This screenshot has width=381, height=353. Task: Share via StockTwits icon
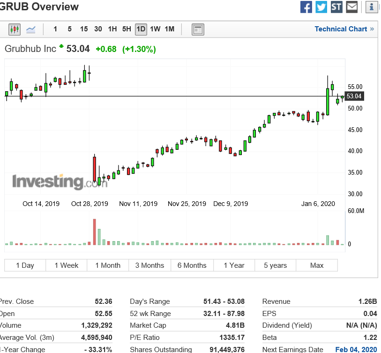tap(336, 7)
